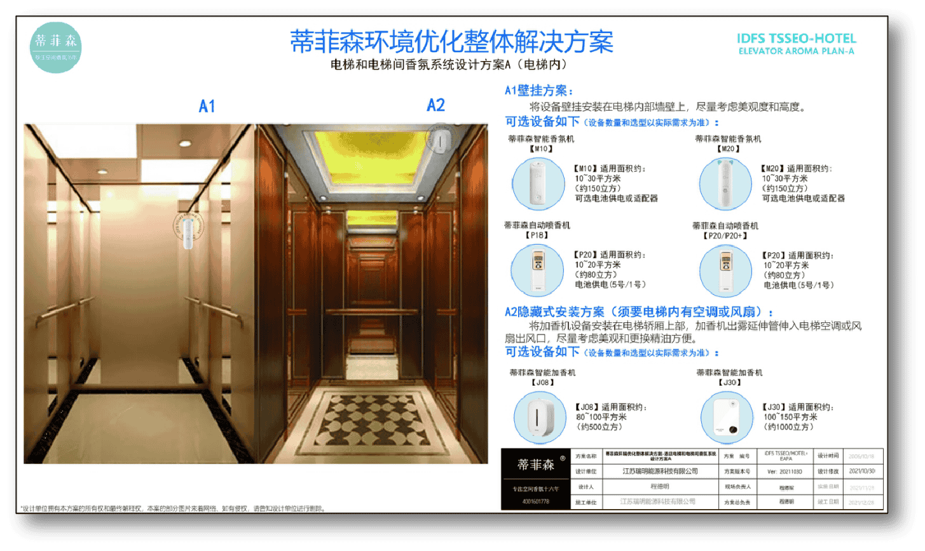Click the main title 蒂菲森环境优化整体解决方案
Screen dimensions: 925x551
[452, 42]
